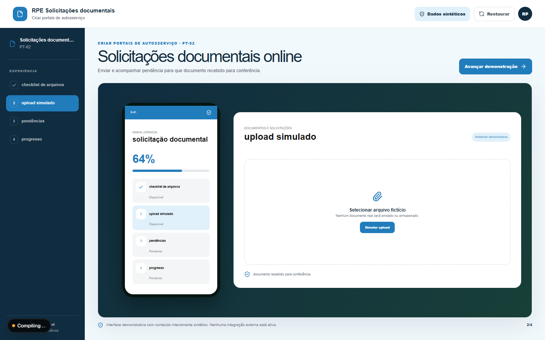Click the Ambiente demonstrativo badge
The width and height of the screenshot is (545, 340).
(x=491, y=137)
